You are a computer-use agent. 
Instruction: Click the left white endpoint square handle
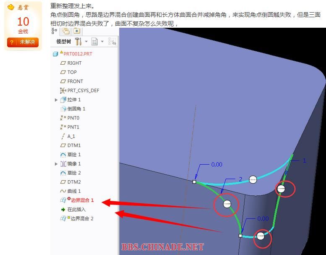[194, 182]
